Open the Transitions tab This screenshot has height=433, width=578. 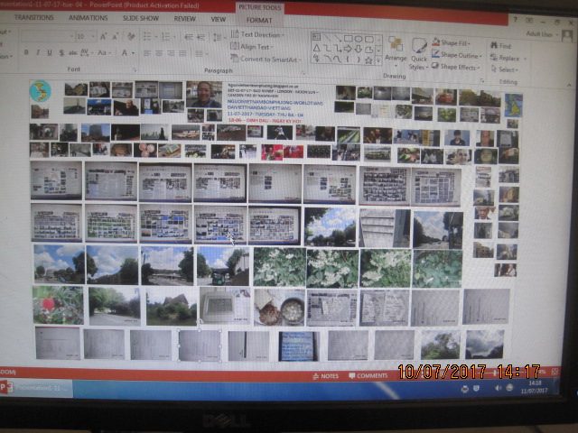(x=34, y=17)
